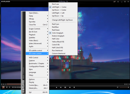Pause the video playback
Viewport: 130px width, 94px height.
[65, 87]
